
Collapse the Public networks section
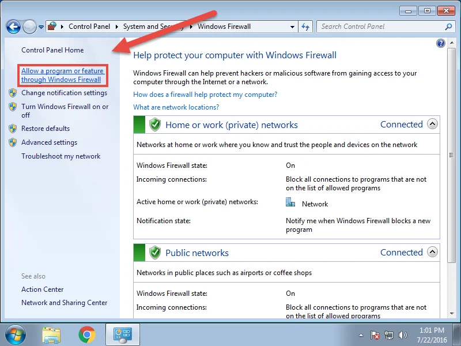click(x=432, y=252)
